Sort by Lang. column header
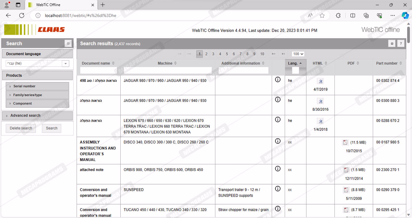The width and height of the screenshot is (412, 218). [x=295, y=63]
